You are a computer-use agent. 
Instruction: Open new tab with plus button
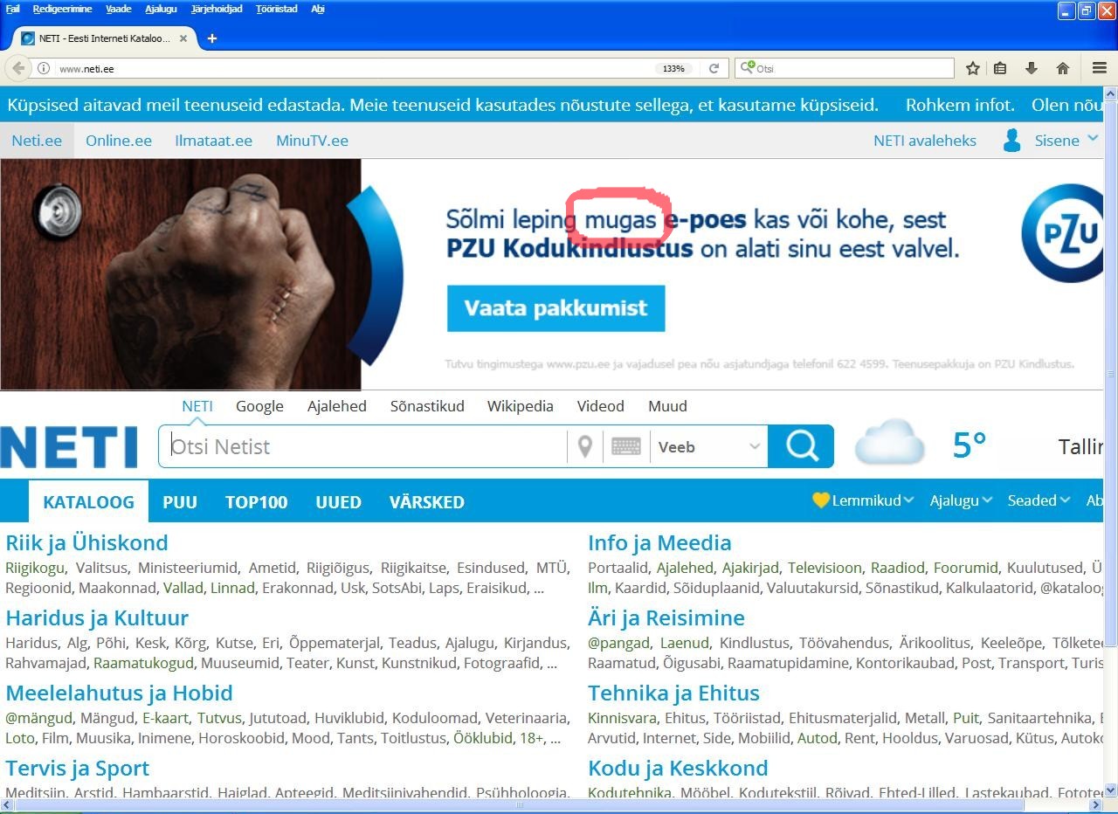[x=211, y=38]
